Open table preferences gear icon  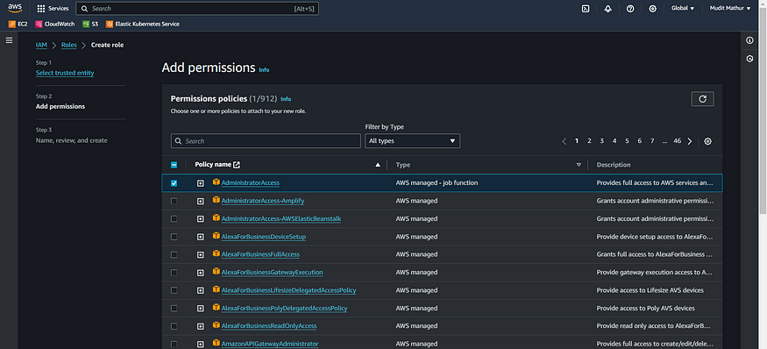[707, 141]
